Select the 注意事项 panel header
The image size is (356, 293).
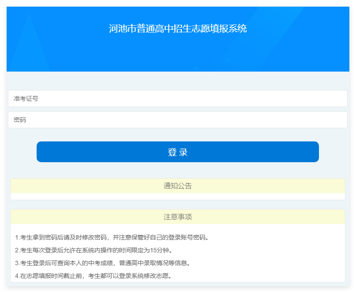coord(177,217)
